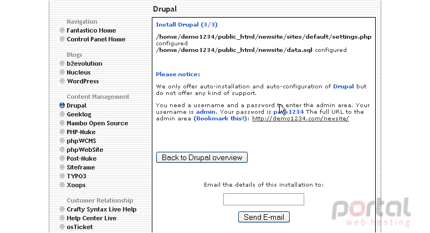Click bullet icon beside b2evolution
430x233 pixels.
62,63
